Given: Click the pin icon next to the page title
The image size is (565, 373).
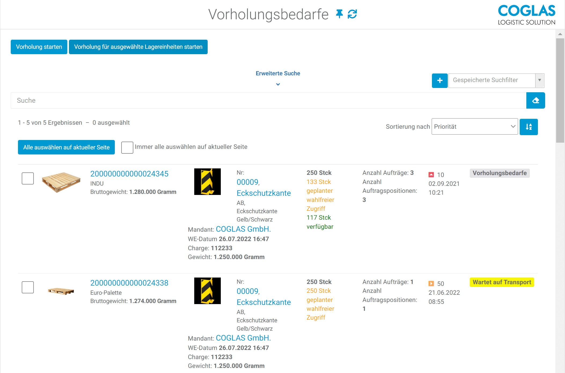Looking at the screenshot, I should (339, 14).
